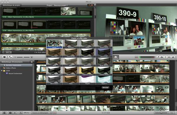Image resolution: width=177 pixels, height=115 pixels.
Task: Pick the Dessin animé effect
Action: (104, 44)
